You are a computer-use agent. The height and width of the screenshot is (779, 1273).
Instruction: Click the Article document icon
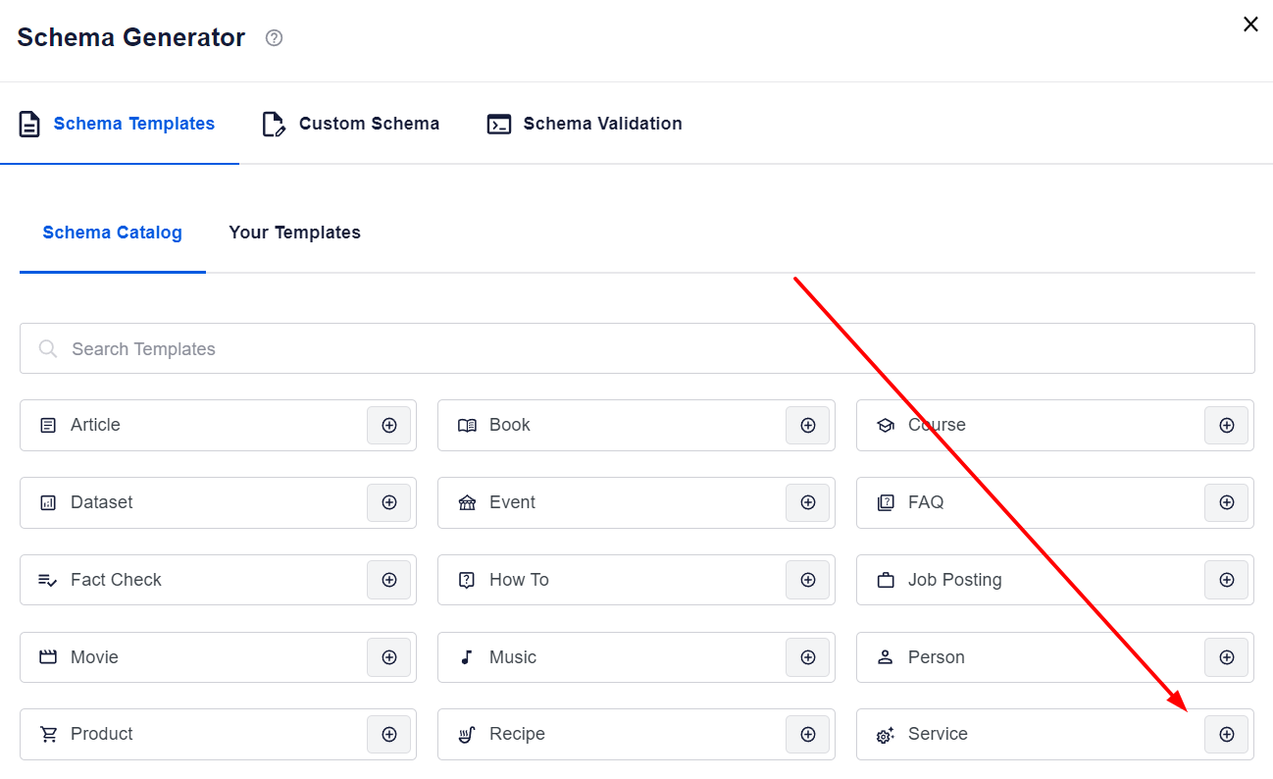(x=48, y=425)
